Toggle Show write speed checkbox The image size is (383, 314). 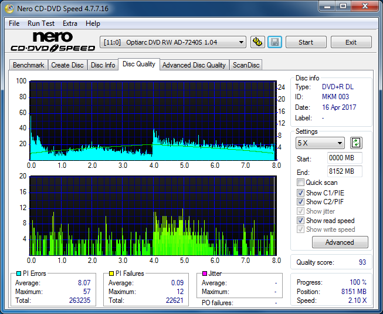click(300, 229)
